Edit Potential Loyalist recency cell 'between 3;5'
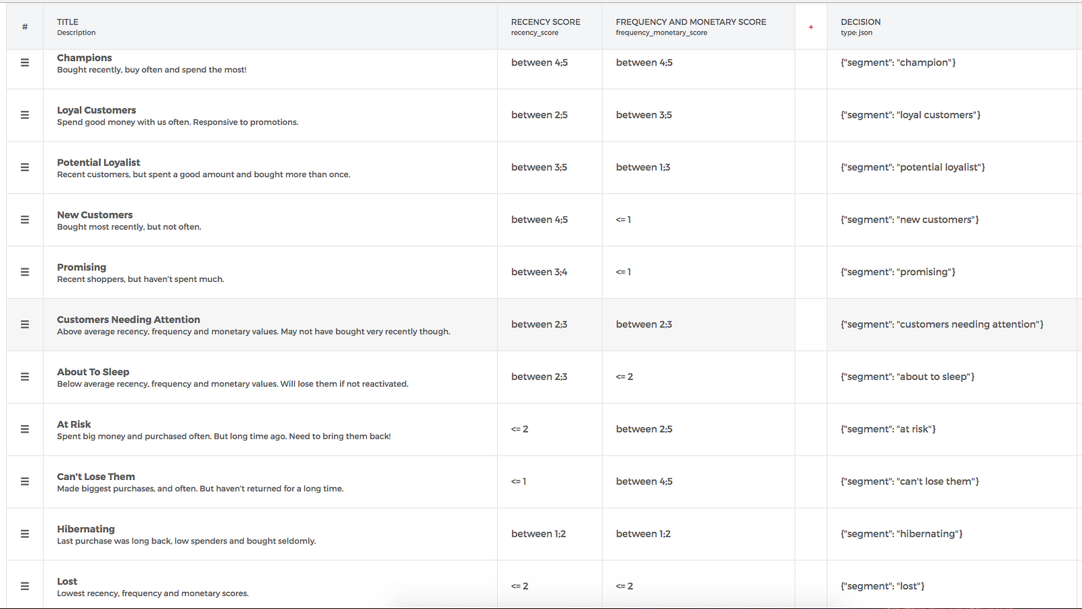 pyautogui.click(x=540, y=168)
